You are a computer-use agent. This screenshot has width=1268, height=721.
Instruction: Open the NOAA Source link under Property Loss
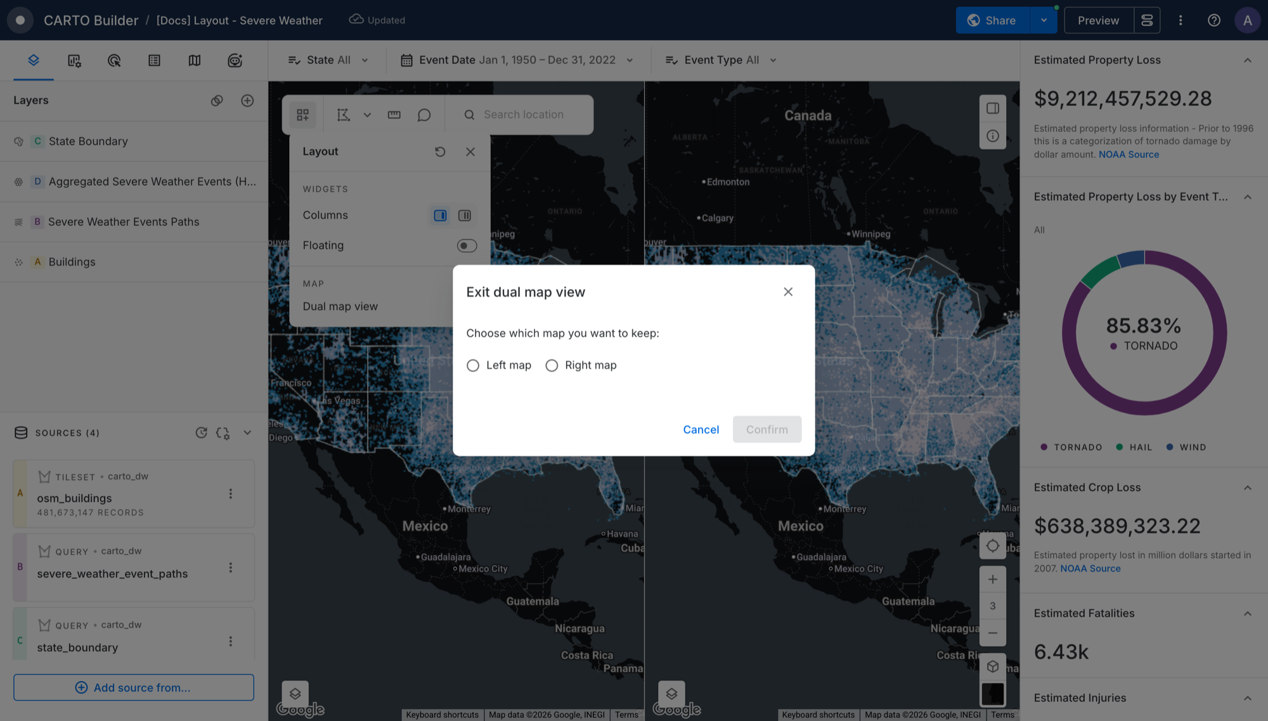(1129, 155)
